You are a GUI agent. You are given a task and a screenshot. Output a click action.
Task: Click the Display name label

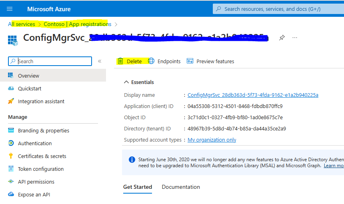click(x=139, y=95)
